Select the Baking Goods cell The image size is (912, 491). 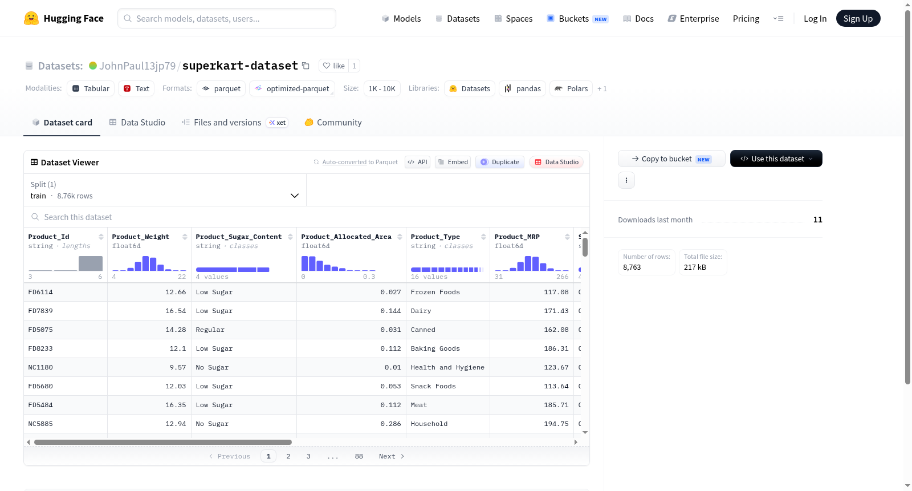click(448, 348)
